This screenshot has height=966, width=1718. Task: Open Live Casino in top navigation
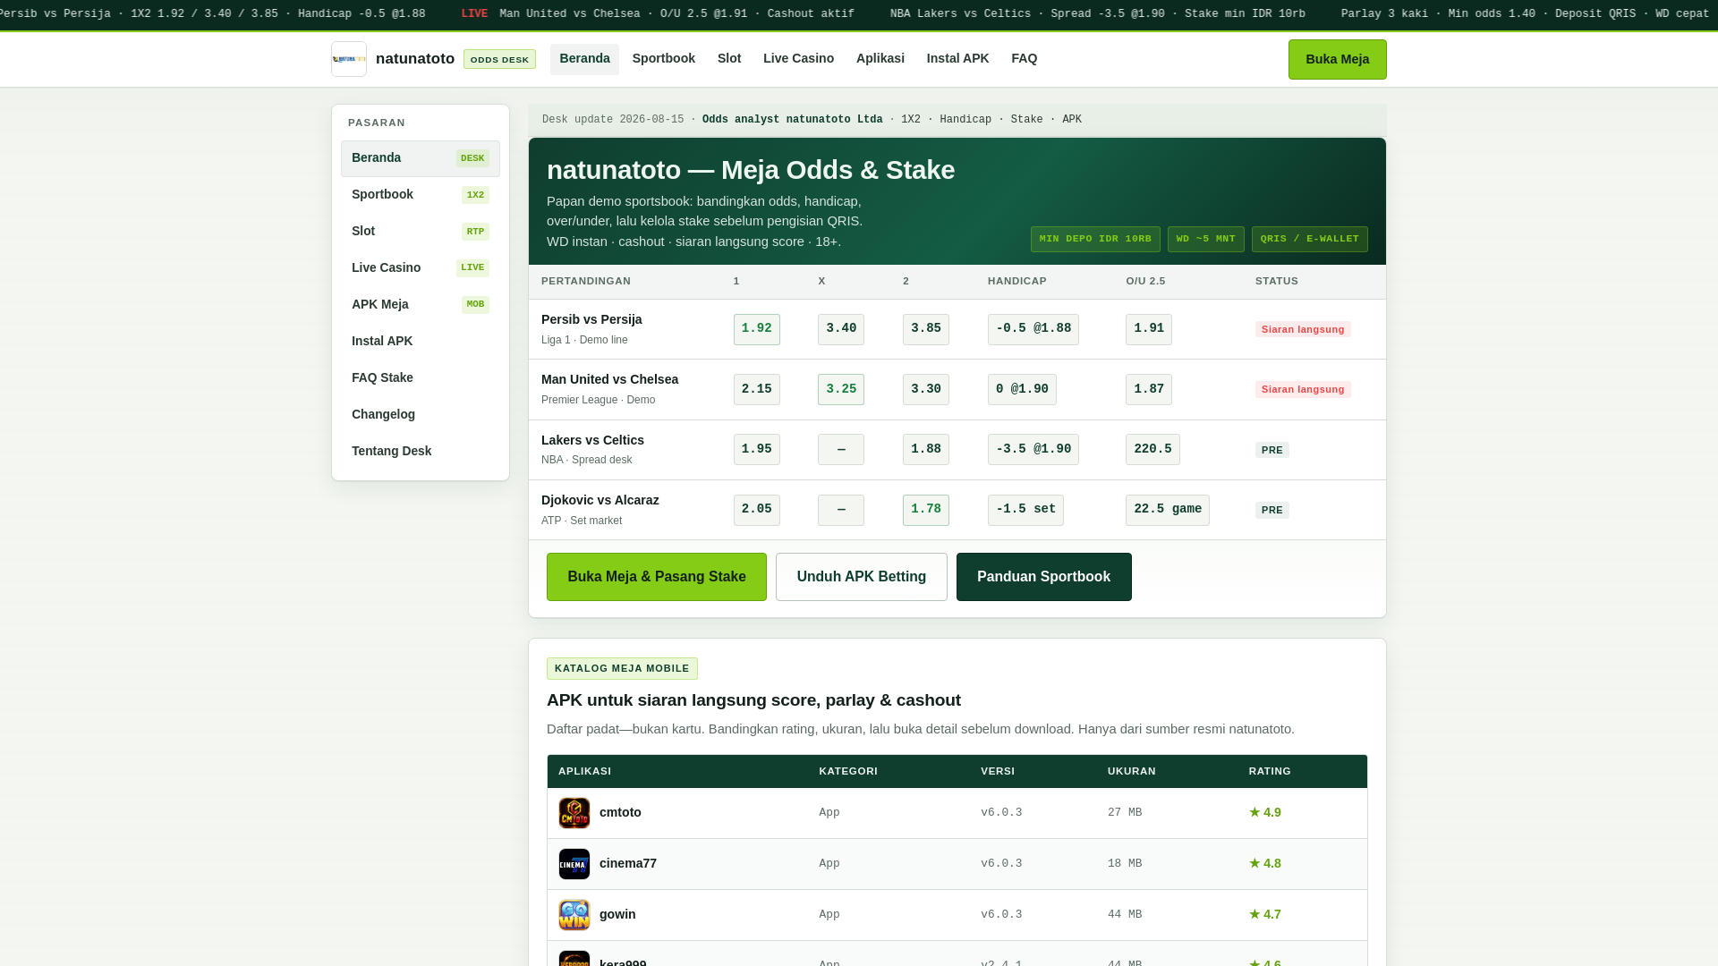pos(798,59)
